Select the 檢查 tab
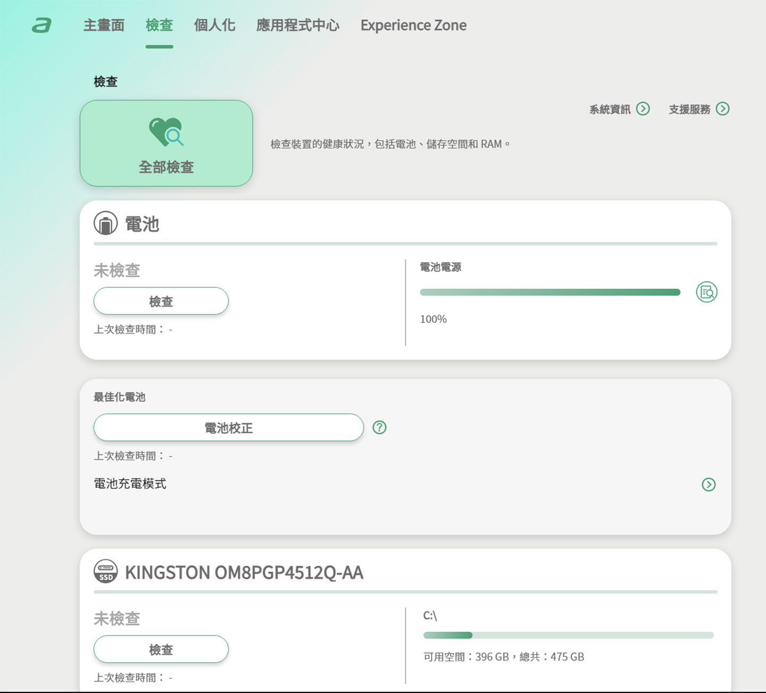 click(x=159, y=25)
